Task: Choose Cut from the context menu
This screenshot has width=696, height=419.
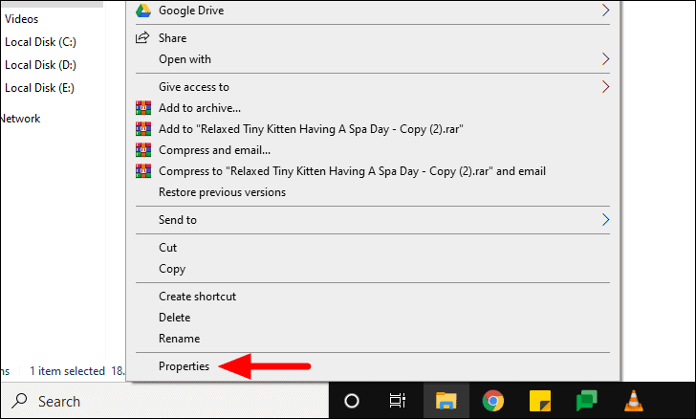Action: [x=373, y=248]
